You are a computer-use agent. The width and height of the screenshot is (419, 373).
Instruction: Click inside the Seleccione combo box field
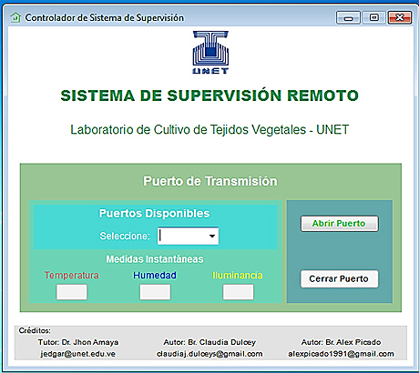(x=188, y=236)
